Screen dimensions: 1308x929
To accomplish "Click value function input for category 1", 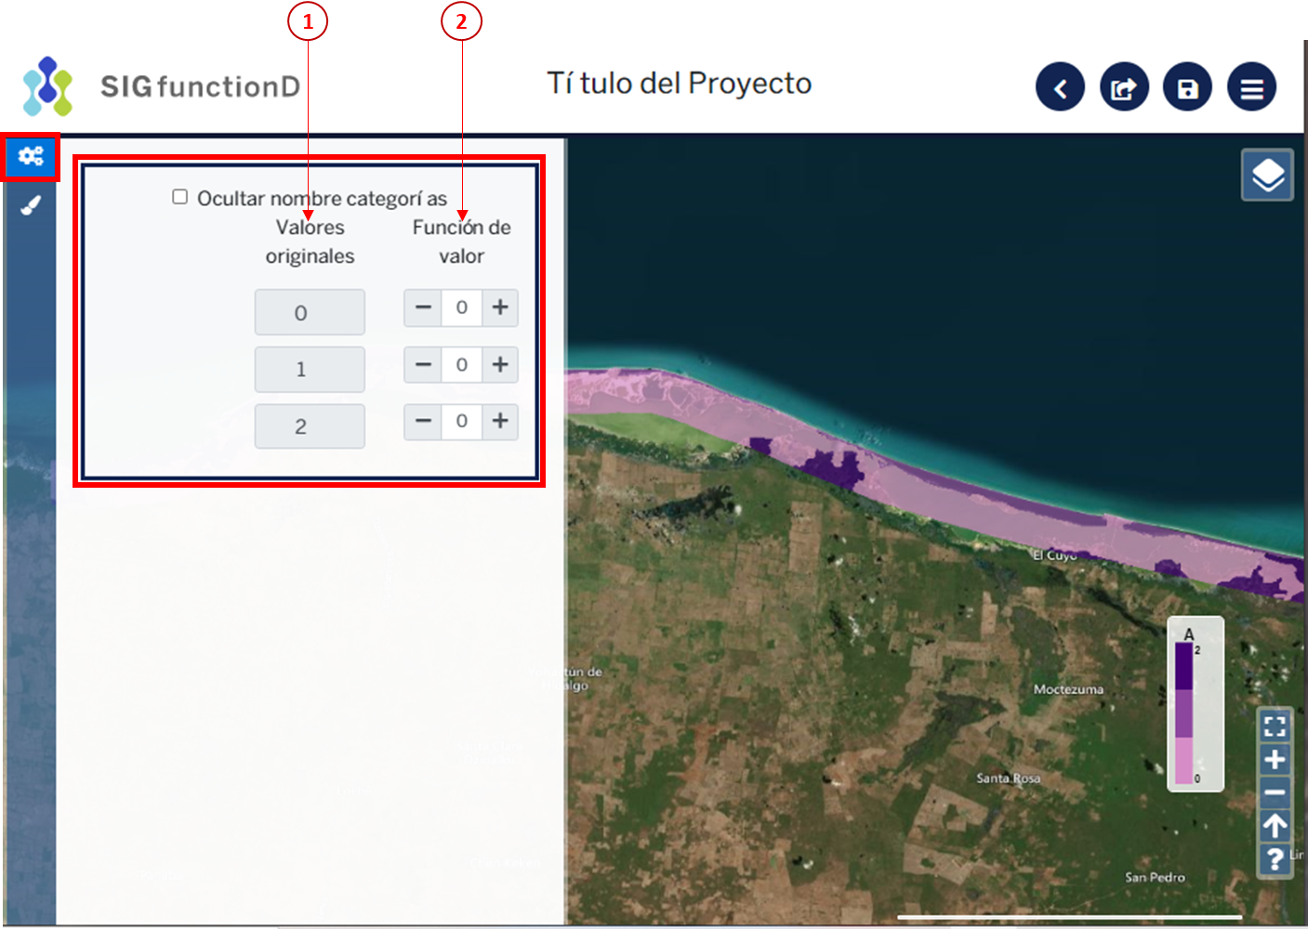I will click(x=462, y=365).
